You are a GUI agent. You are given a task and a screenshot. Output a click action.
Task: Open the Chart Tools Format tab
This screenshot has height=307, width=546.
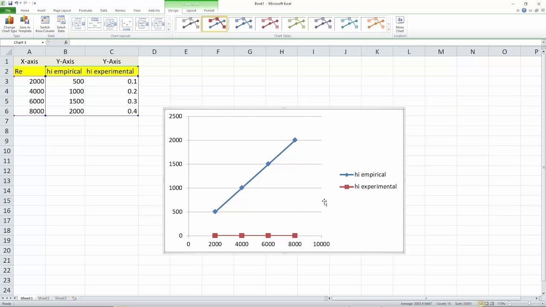coord(209,10)
